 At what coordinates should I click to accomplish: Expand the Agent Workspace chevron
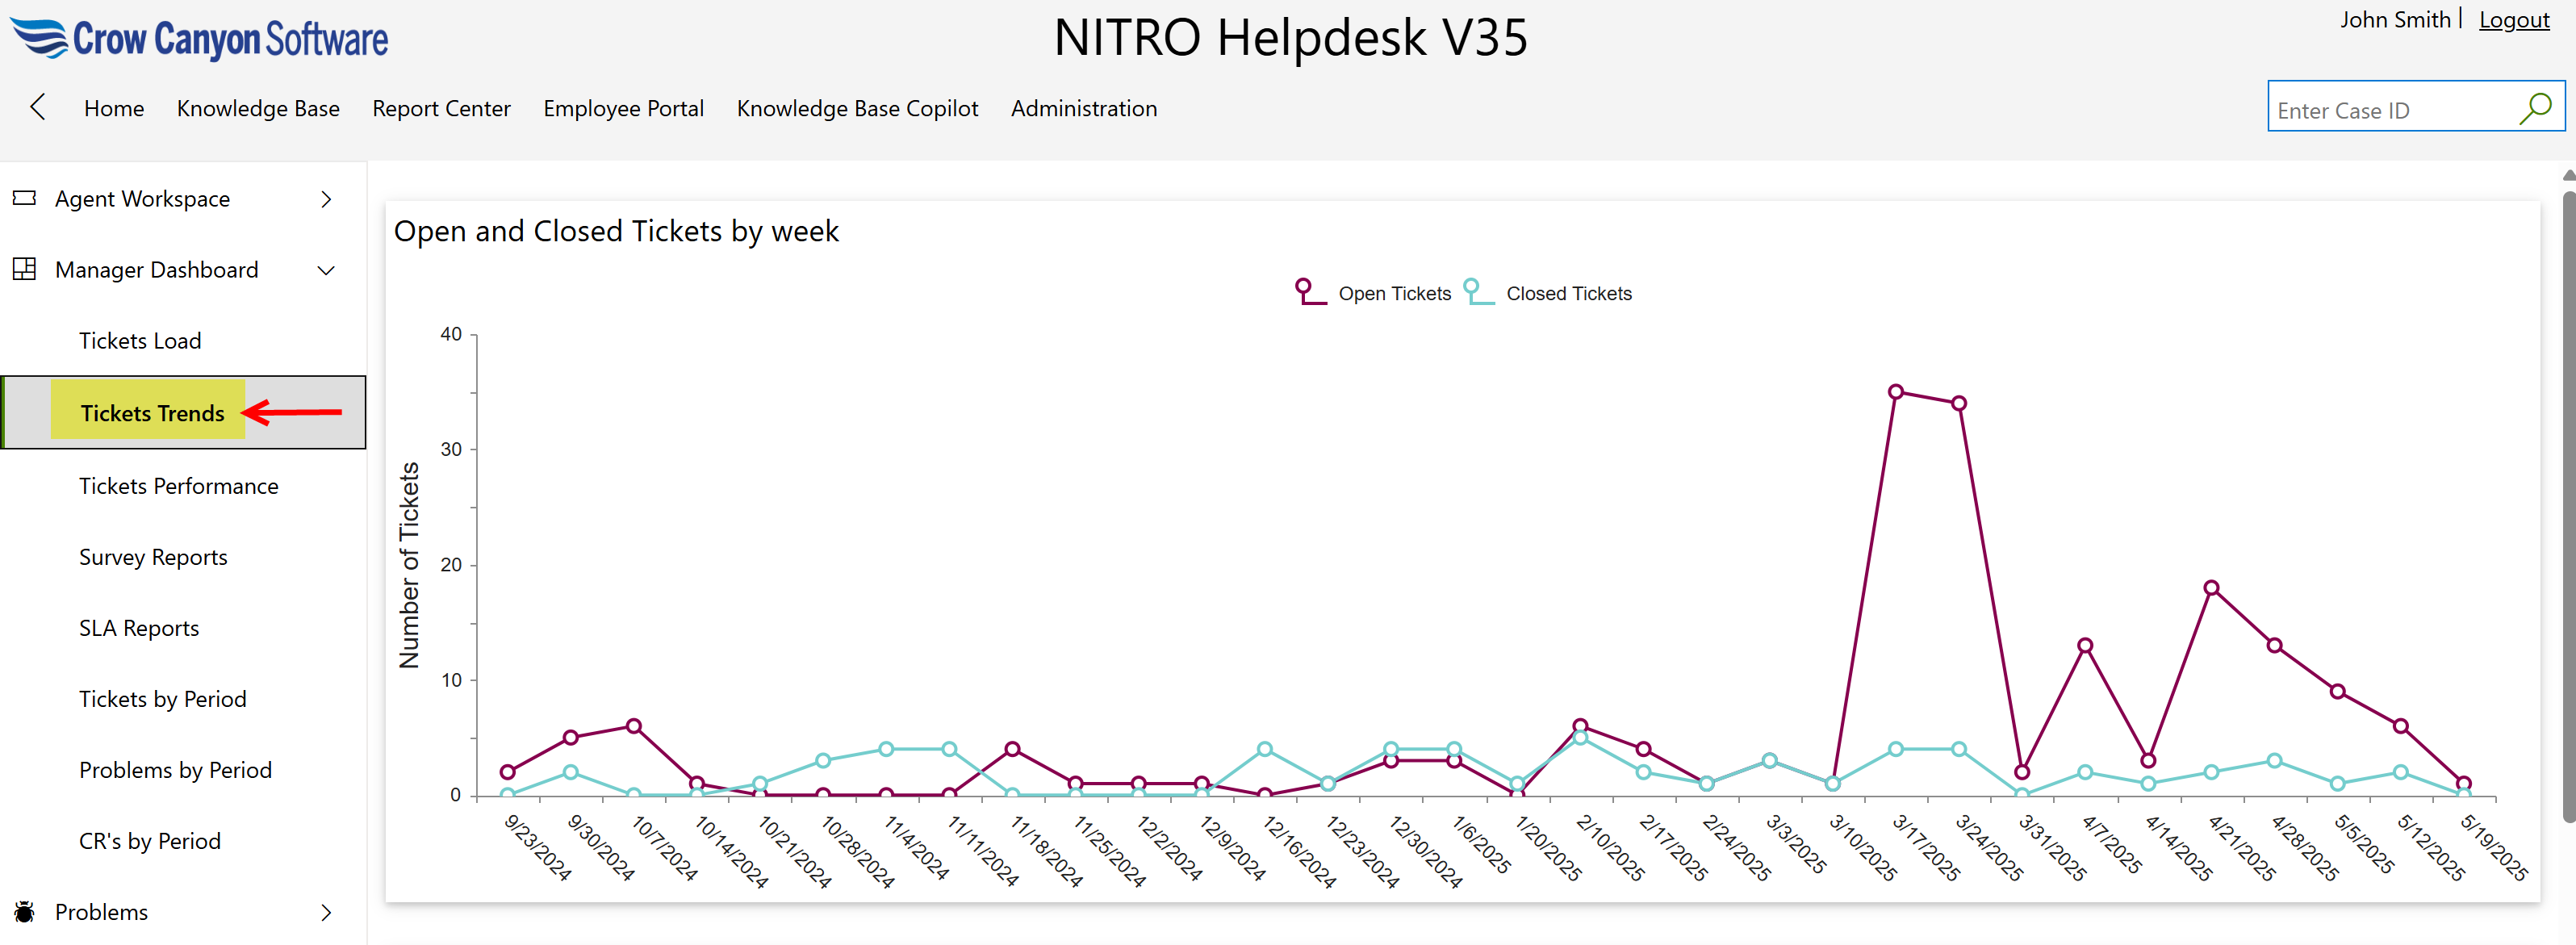tap(326, 199)
